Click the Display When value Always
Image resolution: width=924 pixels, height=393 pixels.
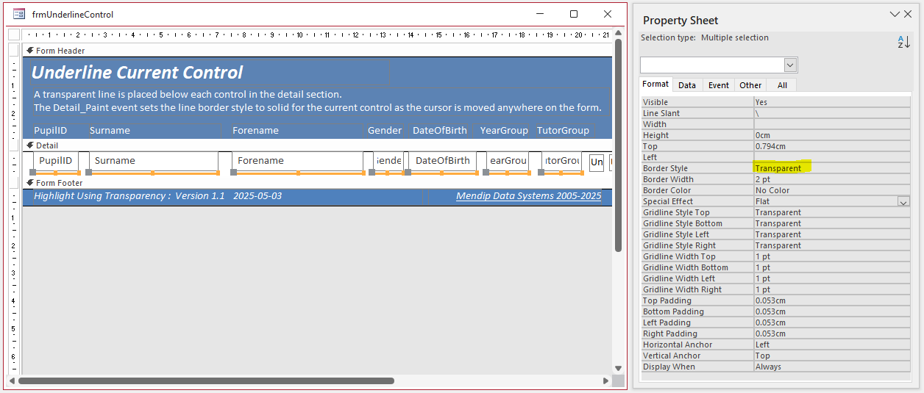tap(832, 367)
